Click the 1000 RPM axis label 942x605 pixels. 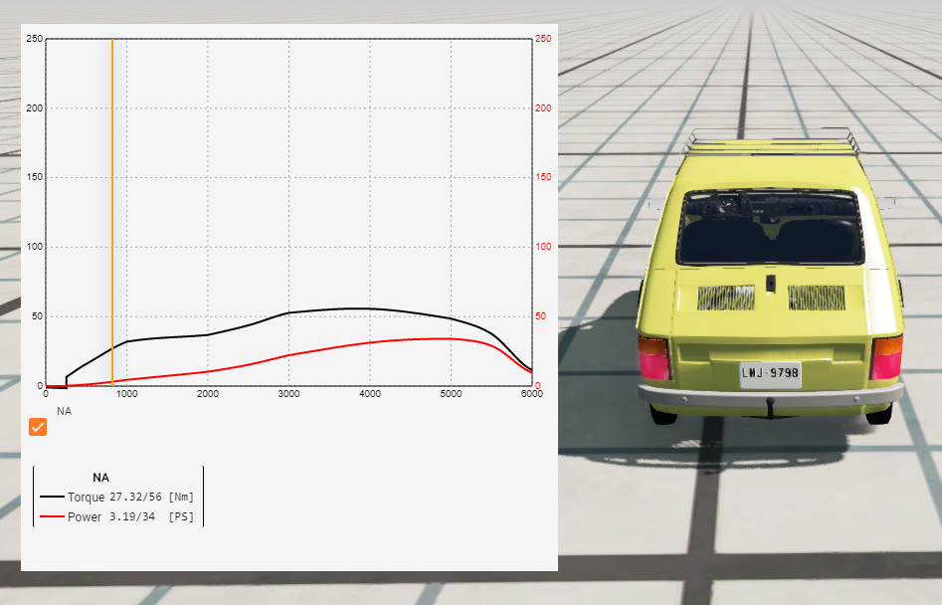(126, 394)
